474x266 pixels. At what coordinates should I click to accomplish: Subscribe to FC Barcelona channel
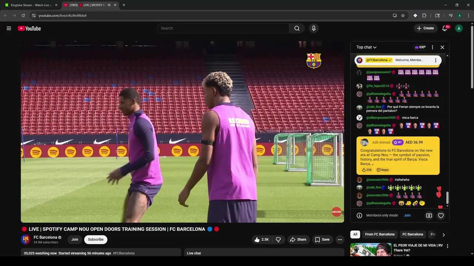[x=96, y=239]
